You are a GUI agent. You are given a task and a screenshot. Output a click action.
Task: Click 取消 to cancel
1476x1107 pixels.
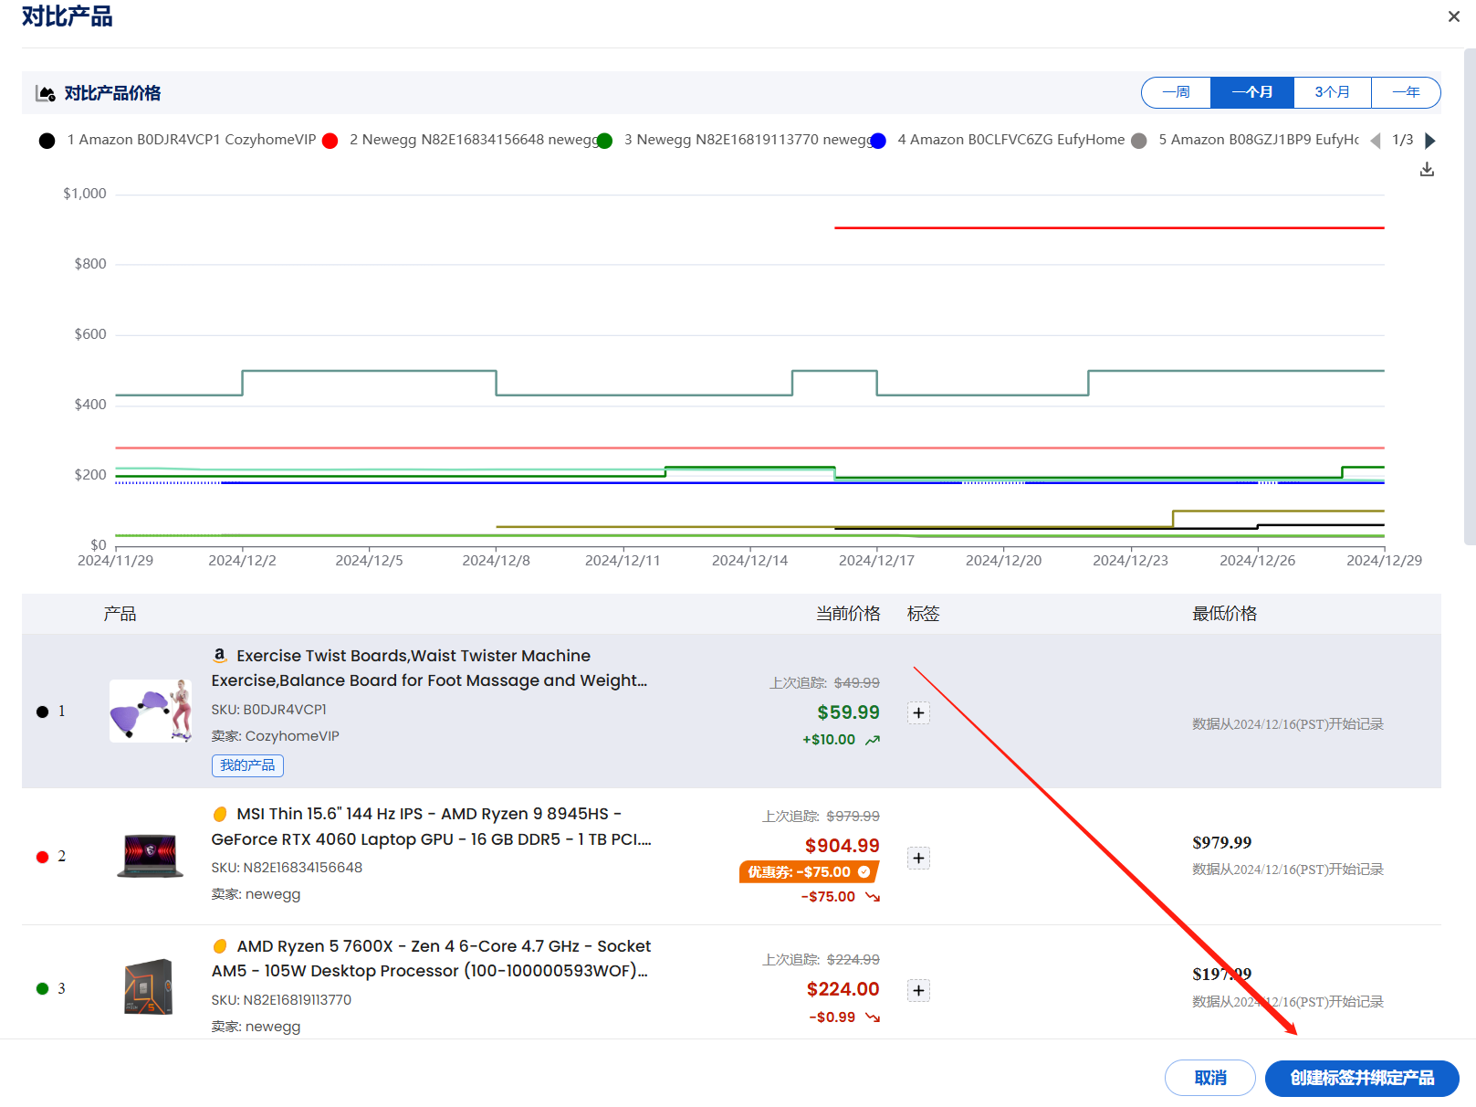coord(1210,1078)
